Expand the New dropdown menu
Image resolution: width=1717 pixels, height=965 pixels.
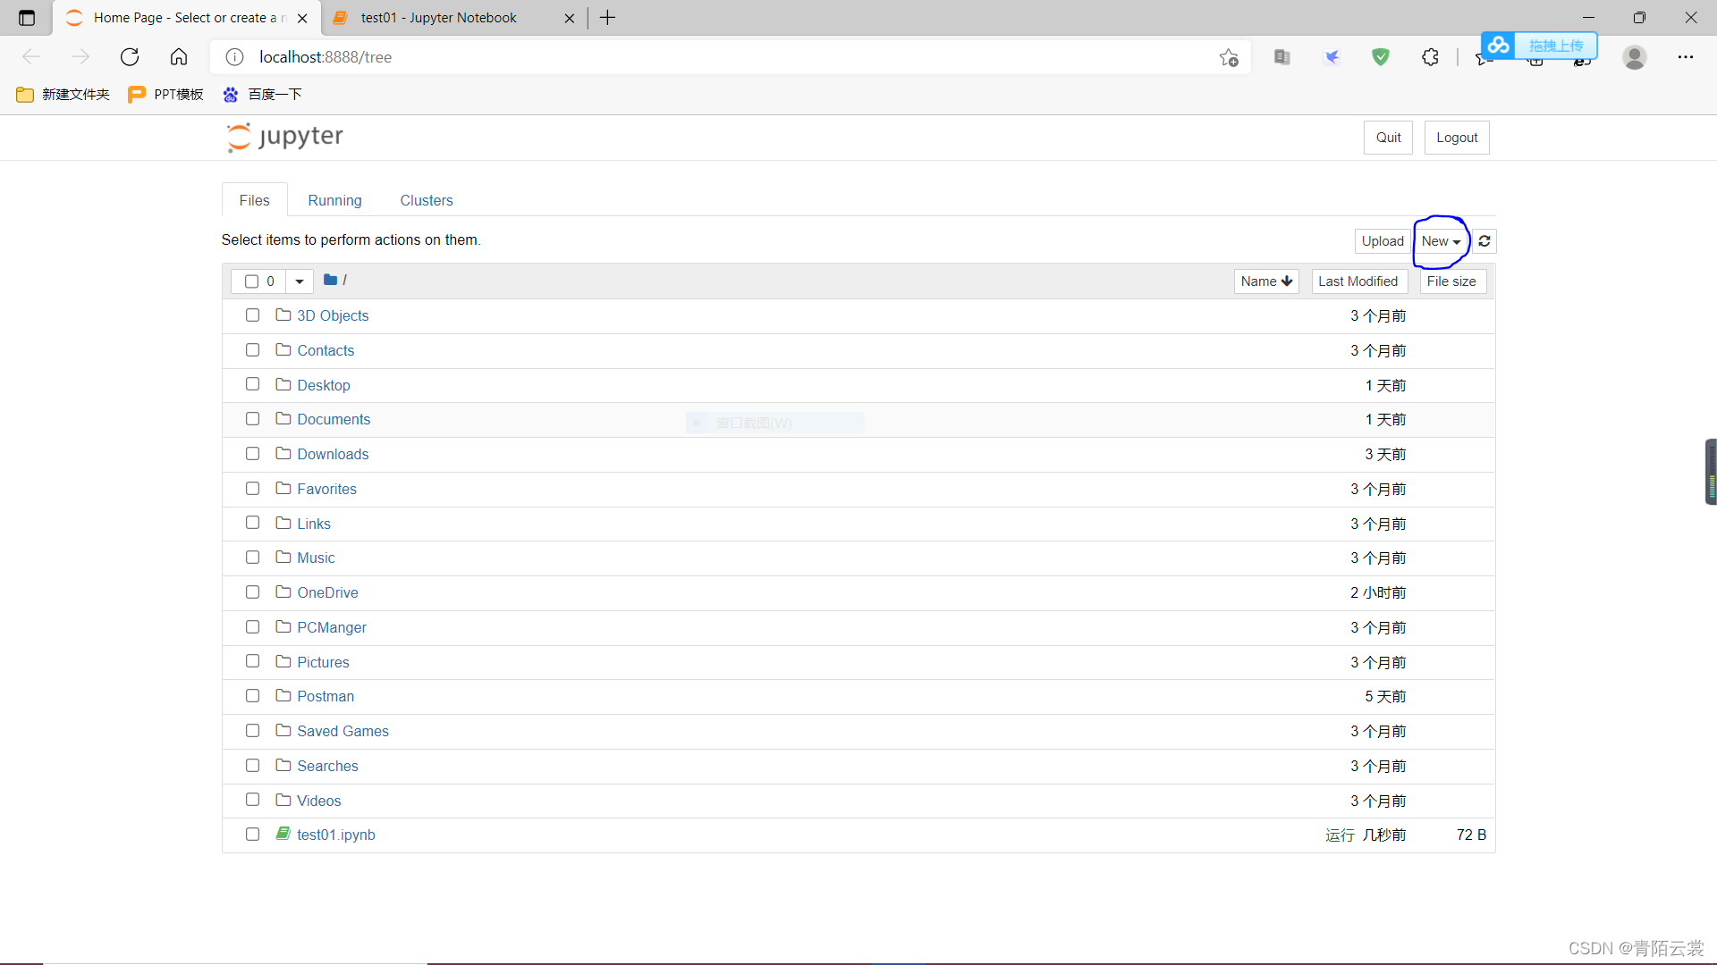pyautogui.click(x=1440, y=241)
